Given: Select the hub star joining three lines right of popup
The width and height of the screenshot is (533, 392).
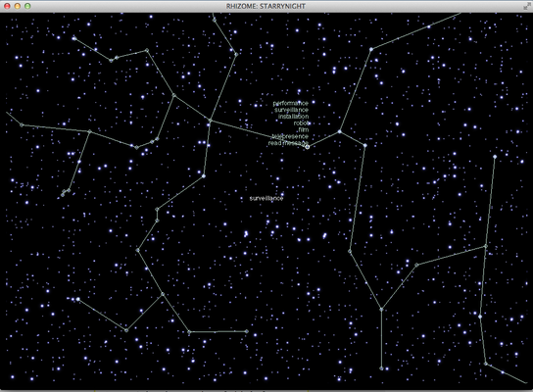Looking at the screenshot, I should (x=340, y=131).
